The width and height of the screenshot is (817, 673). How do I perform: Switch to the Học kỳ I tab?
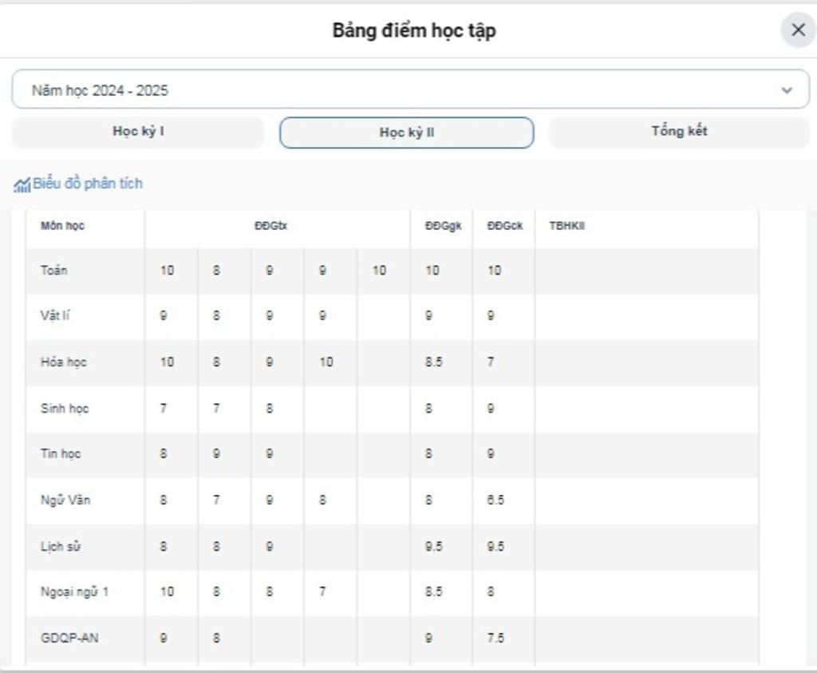138,132
